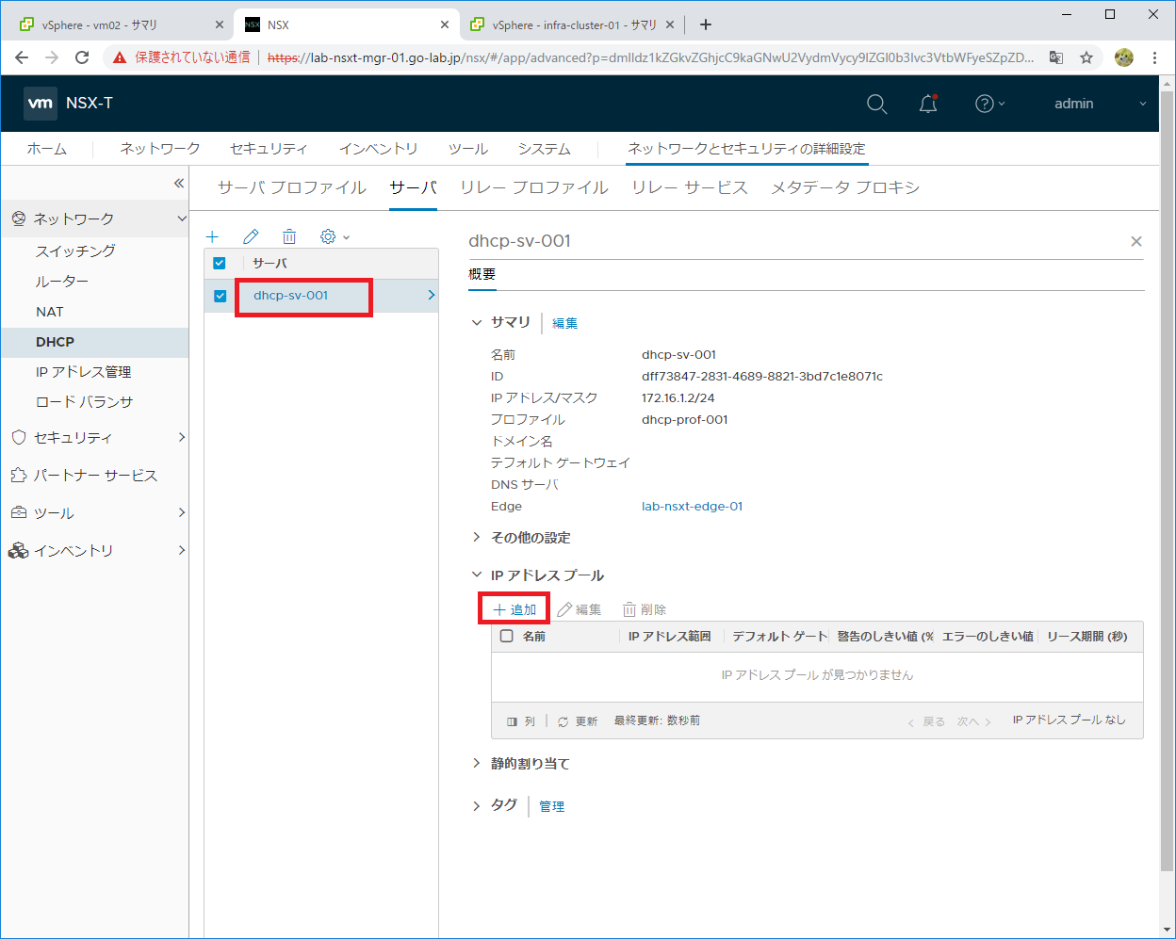The image size is (1176, 939).
Task: Click the browser back arrow
Action: click(22, 57)
